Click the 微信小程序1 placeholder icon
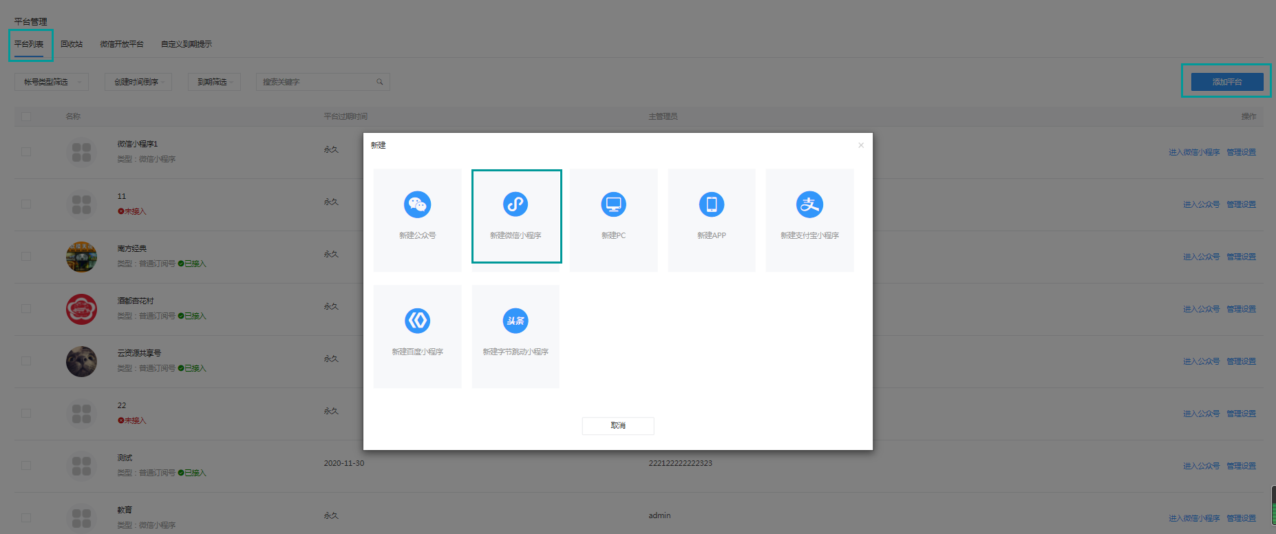 81,152
